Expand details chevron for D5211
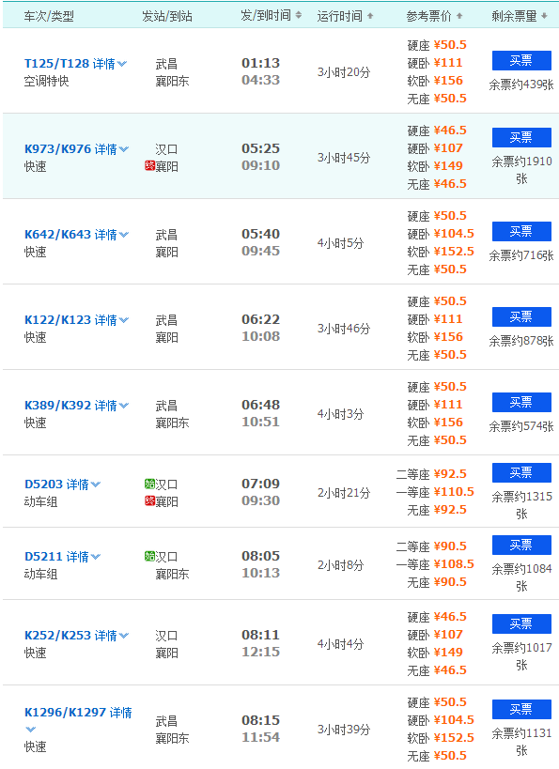Image resolution: width=559 pixels, height=769 pixels. pyautogui.click(x=96, y=557)
